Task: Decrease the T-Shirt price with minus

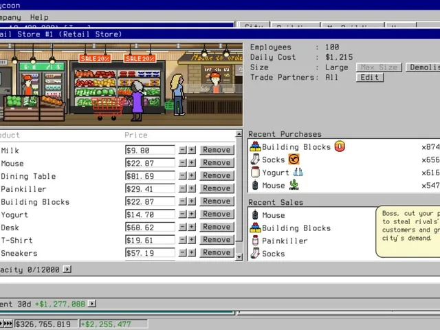Action: pos(182,240)
